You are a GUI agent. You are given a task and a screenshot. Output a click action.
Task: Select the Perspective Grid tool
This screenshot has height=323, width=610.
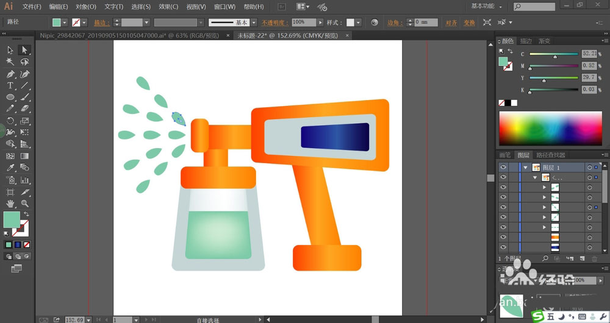[x=24, y=144]
